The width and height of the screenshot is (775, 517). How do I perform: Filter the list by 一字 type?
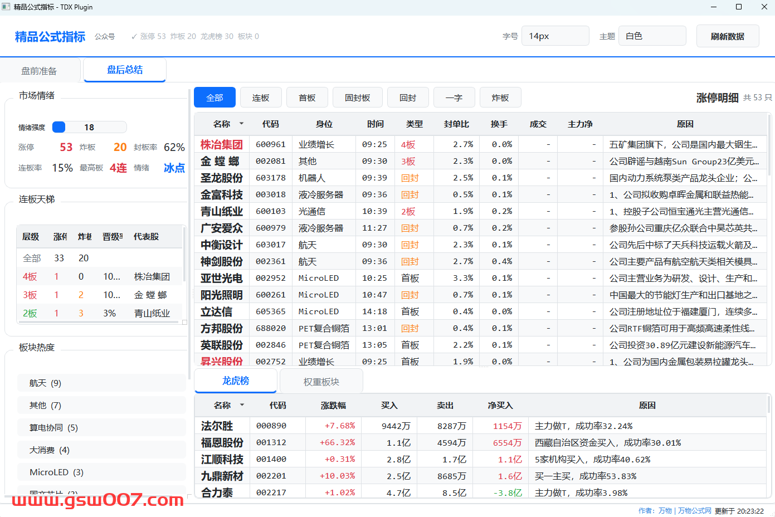point(454,97)
